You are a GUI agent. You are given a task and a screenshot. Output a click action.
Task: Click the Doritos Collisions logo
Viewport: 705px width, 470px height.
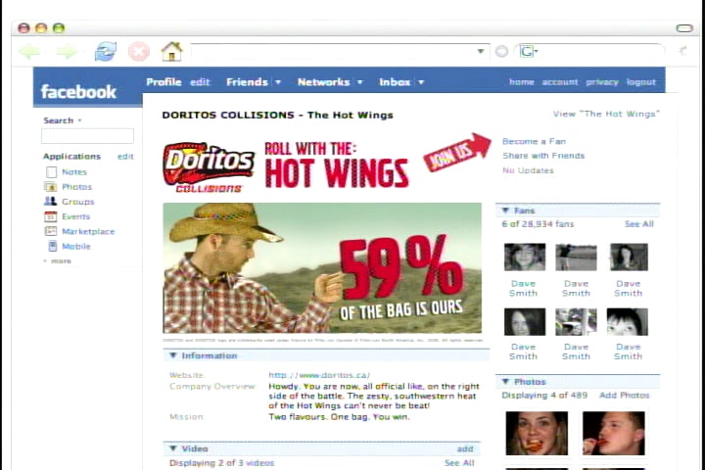click(x=209, y=167)
